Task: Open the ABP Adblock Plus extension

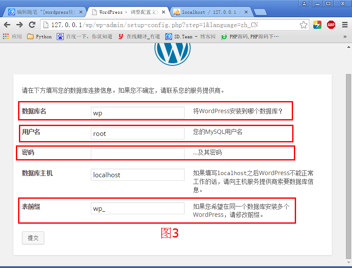Action: click(x=331, y=25)
